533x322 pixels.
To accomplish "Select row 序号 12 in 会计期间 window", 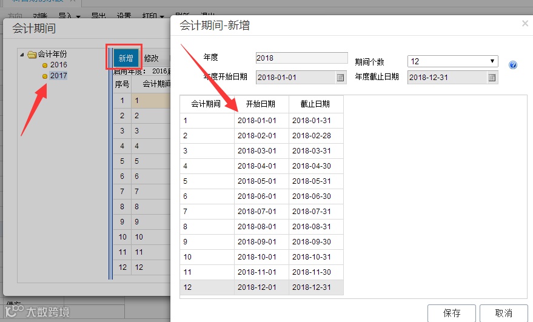I will pos(122,267).
